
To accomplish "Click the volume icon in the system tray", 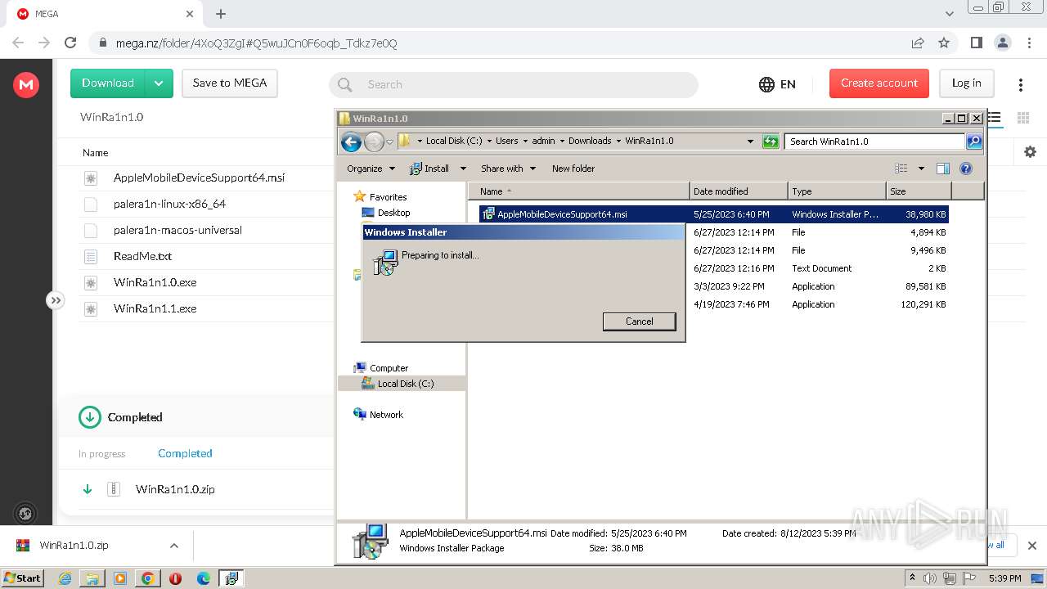I will [x=930, y=578].
